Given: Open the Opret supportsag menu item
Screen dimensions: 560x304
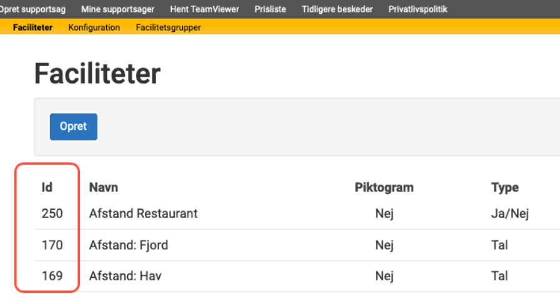Looking at the screenshot, I should pyautogui.click(x=32, y=9).
